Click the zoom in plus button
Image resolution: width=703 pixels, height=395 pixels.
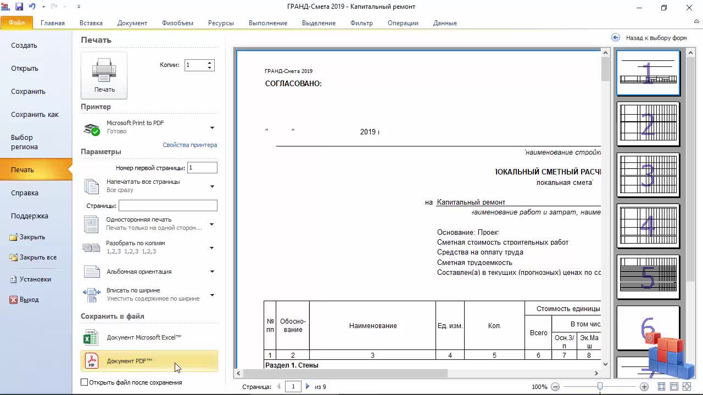coord(644,387)
